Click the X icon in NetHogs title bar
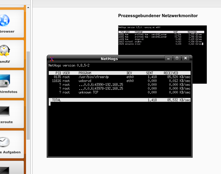Viewport: 221px width, 174px height. tap(52, 59)
